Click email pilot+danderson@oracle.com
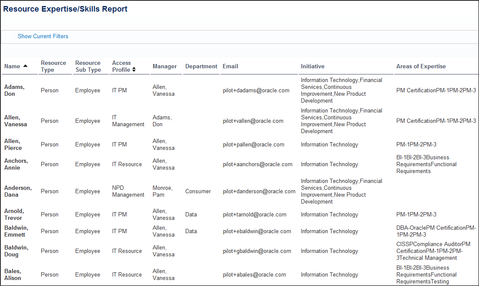Image resolution: width=479 pixels, height=286 pixels. point(259,192)
